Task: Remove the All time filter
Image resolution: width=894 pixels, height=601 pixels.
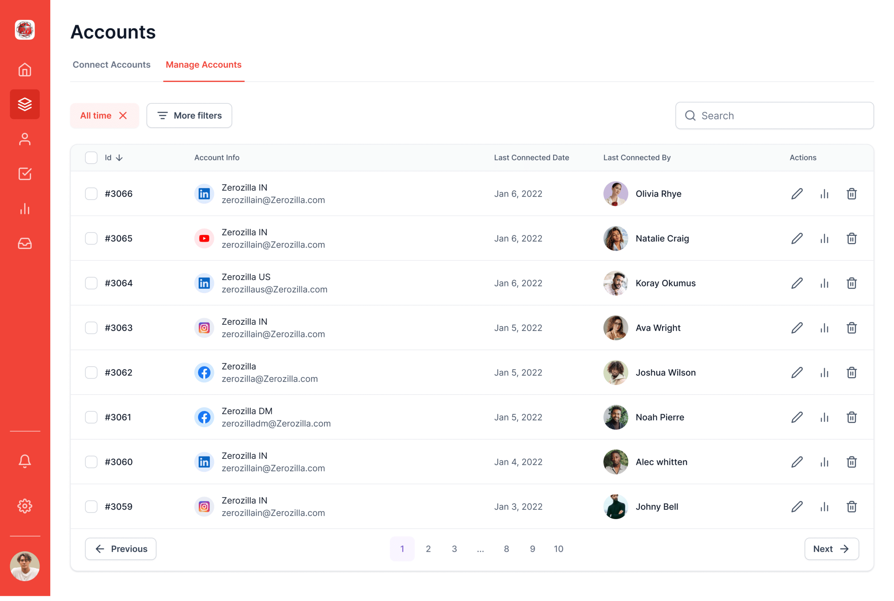Action: click(123, 115)
